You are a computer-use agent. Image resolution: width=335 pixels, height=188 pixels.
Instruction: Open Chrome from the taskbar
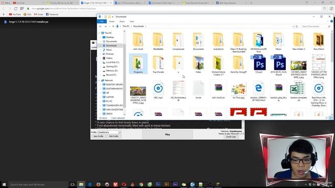(x=141, y=184)
